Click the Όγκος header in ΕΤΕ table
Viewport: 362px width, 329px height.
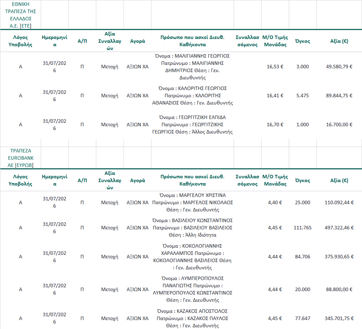pos(303,41)
